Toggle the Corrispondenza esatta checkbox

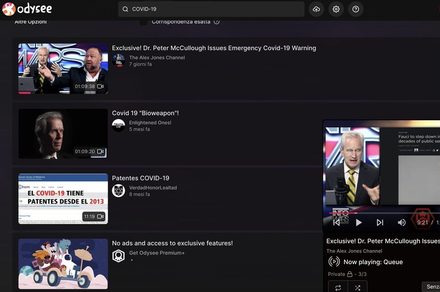pos(143,22)
